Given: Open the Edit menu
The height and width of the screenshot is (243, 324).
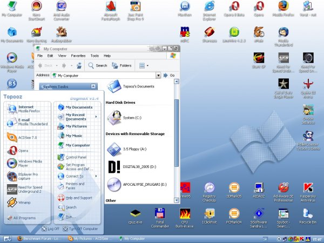Looking at the screenshot, I should pyautogui.click(x=50, y=56).
